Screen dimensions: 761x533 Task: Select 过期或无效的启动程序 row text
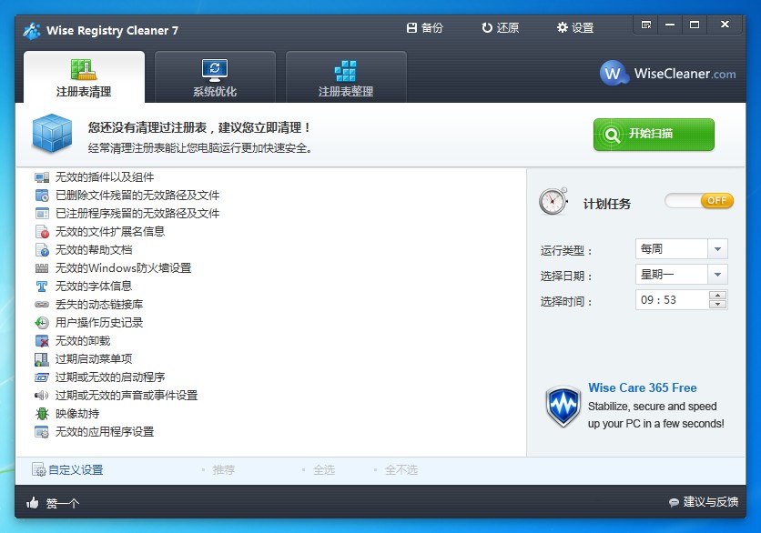(x=110, y=377)
